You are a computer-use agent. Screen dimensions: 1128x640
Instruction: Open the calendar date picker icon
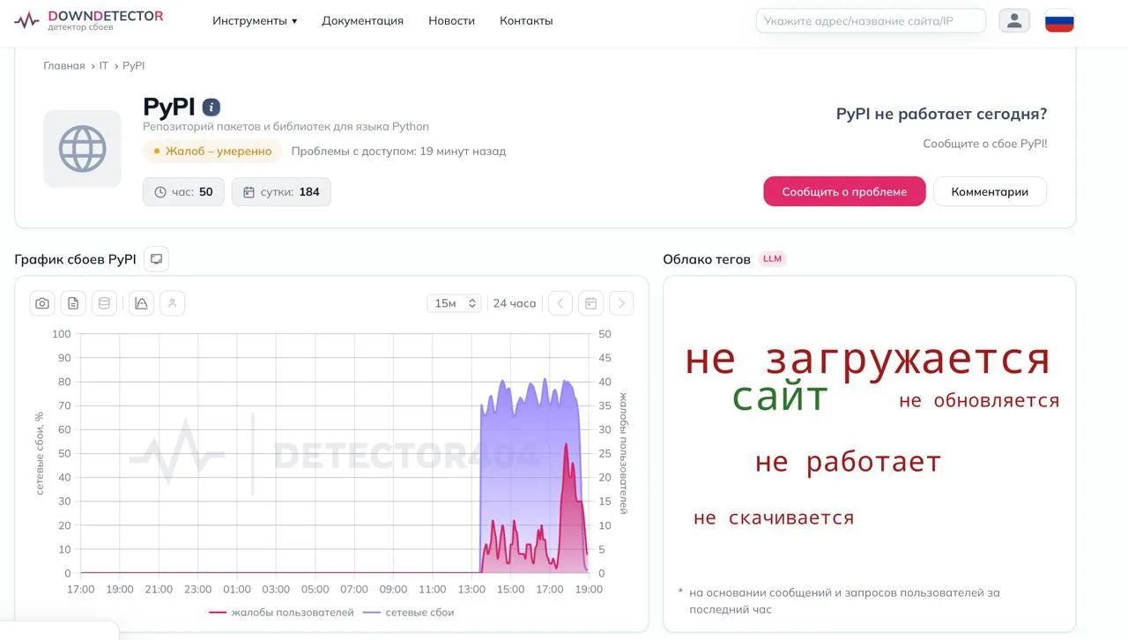[x=590, y=303]
